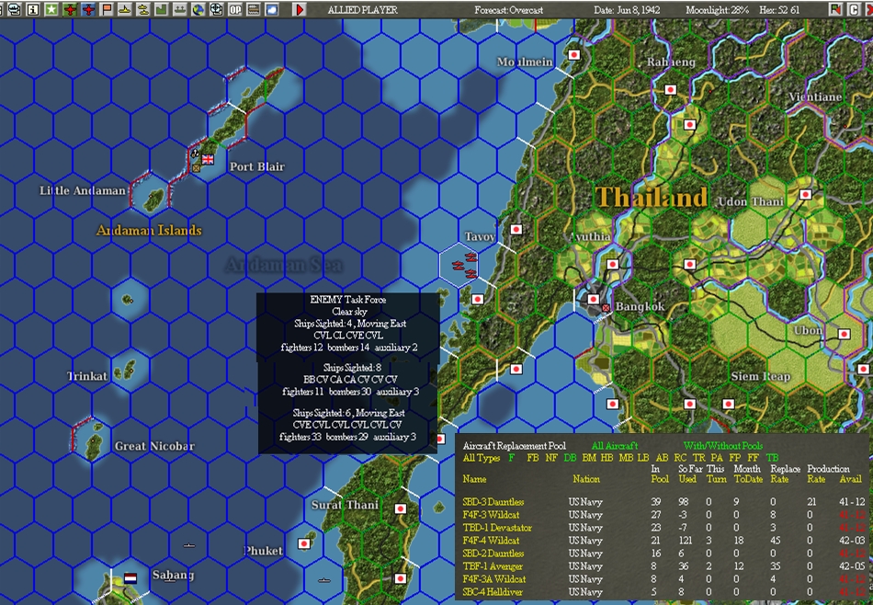The image size is (873, 605).
Task: Filter pool by 'DB' dive bomber type
Action: [570, 458]
